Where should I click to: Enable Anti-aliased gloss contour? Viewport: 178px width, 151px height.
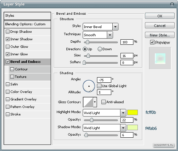click(103, 102)
